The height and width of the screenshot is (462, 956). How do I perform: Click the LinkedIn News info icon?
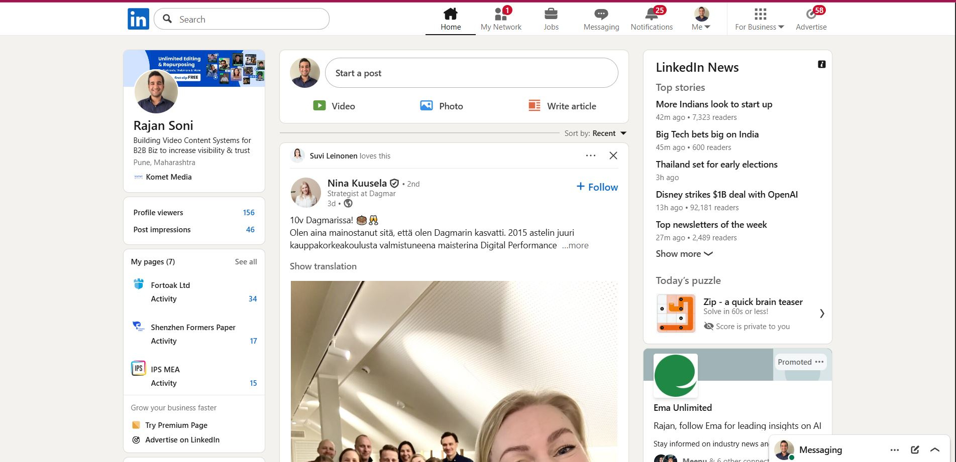pos(822,64)
